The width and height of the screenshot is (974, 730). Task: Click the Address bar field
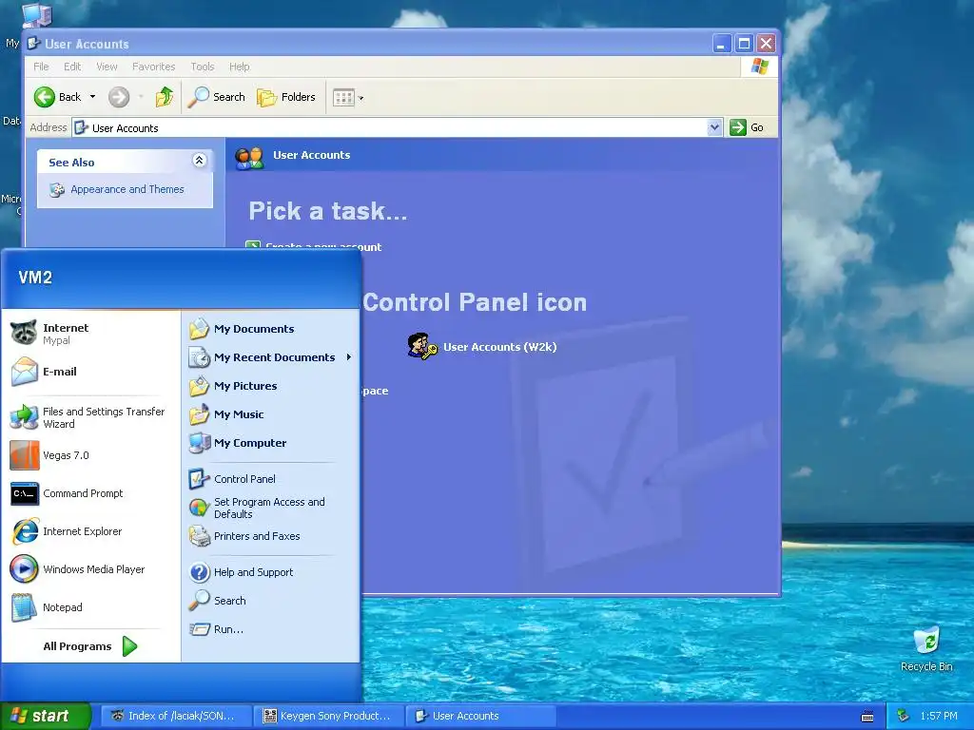tap(398, 128)
